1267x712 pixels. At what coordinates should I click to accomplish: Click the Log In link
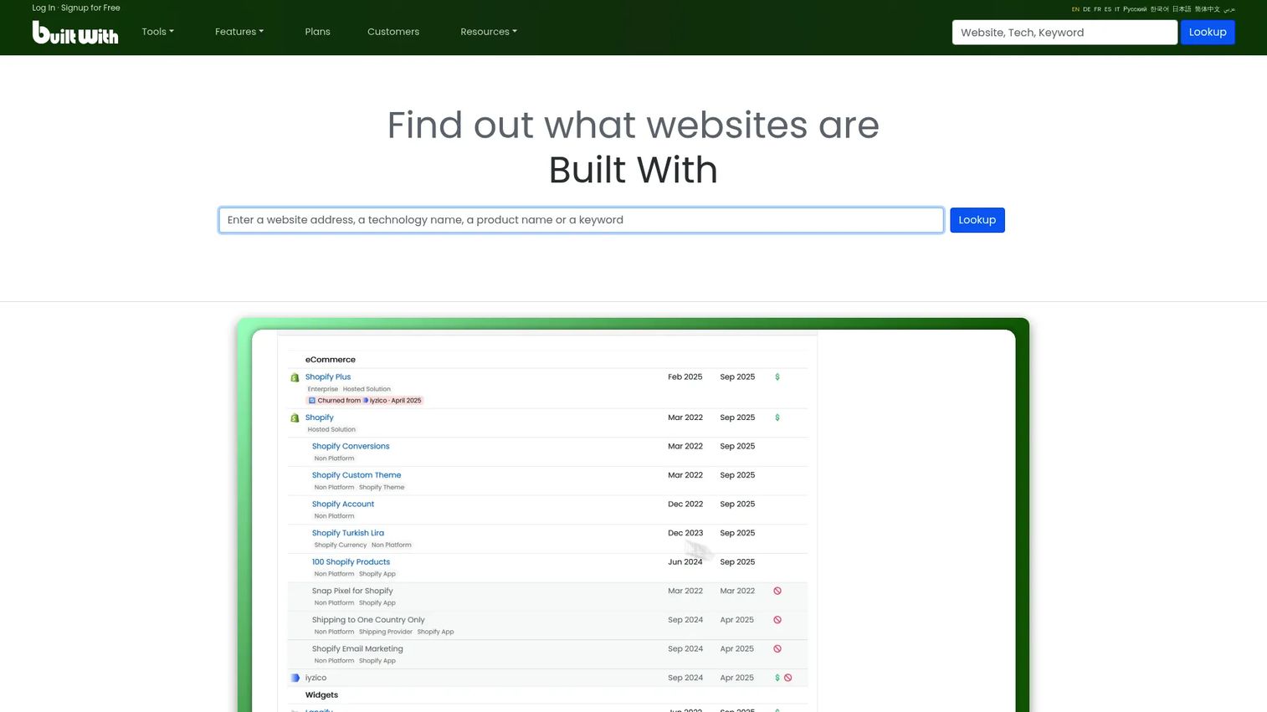click(x=44, y=8)
